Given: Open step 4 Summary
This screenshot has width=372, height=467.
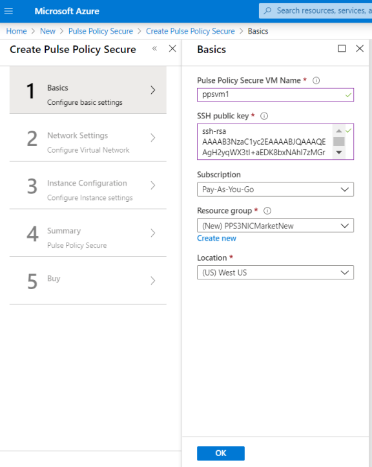Looking at the screenshot, I should point(88,233).
